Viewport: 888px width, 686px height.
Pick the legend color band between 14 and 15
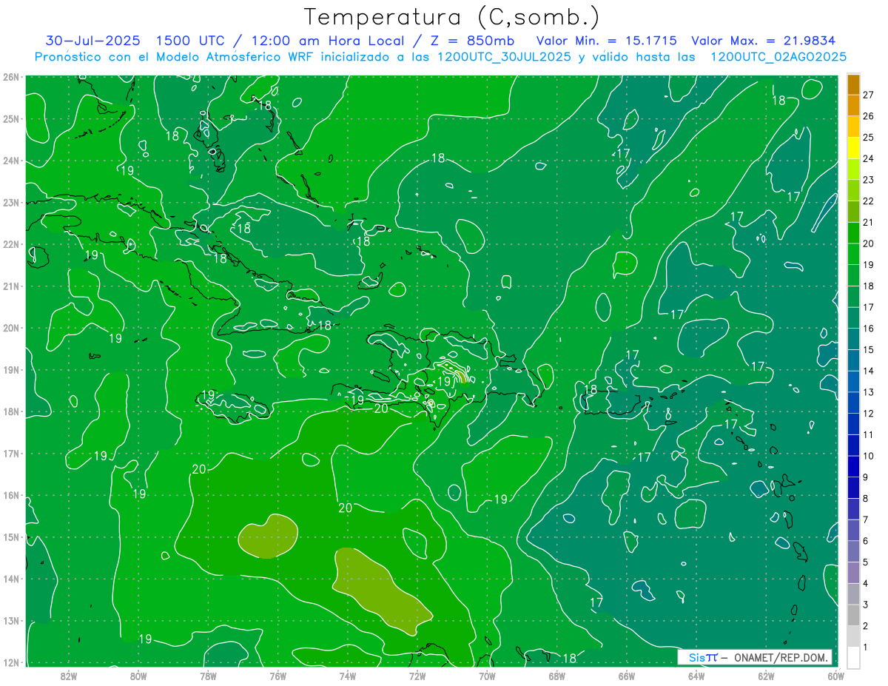[x=853, y=360]
